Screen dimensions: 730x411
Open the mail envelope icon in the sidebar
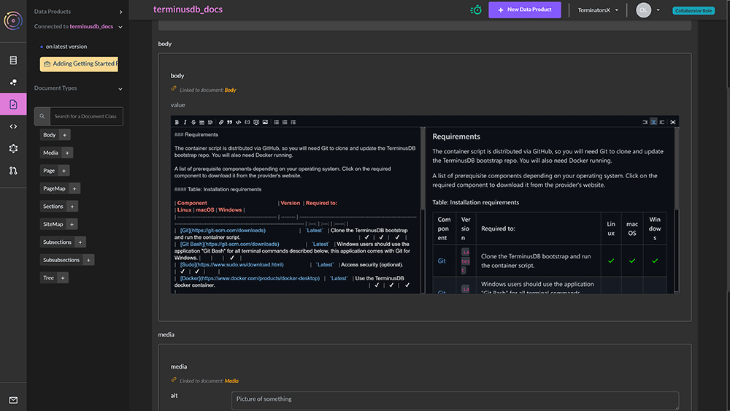[x=13, y=400]
